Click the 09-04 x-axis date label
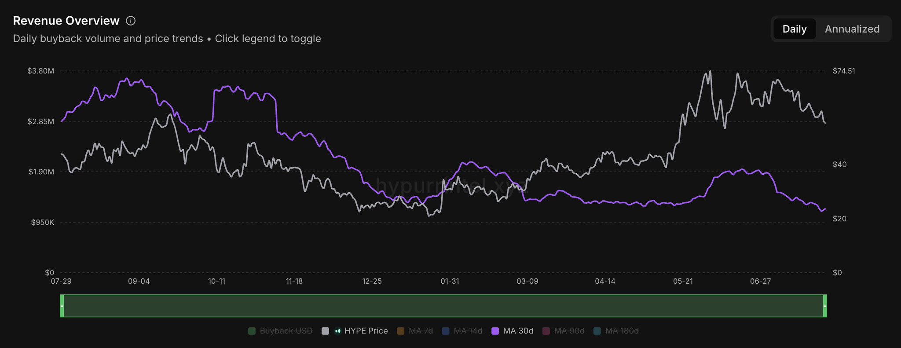 (139, 281)
